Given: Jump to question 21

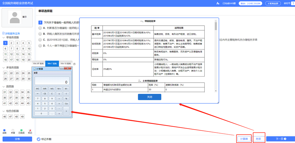Looking at the screenshot, I should (6, 73).
